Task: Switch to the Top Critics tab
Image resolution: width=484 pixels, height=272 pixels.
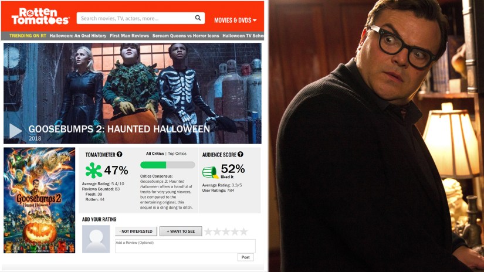Action: 177,154
